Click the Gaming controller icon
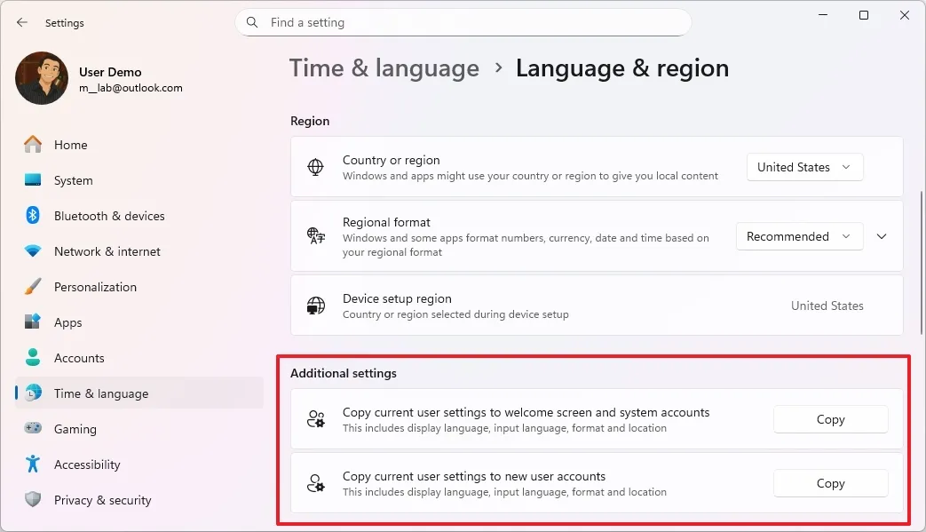Viewport: 926px width, 532px height. pyautogui.click(x=33, y=429)
